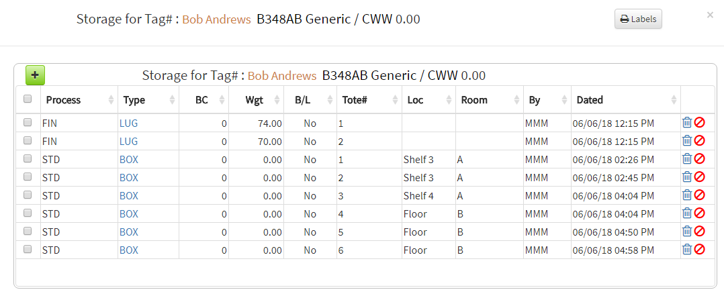The width and height of the screenshot is (724, 296).
Task: Click Bob Andrews name in top title
Action: pos(216,19)
